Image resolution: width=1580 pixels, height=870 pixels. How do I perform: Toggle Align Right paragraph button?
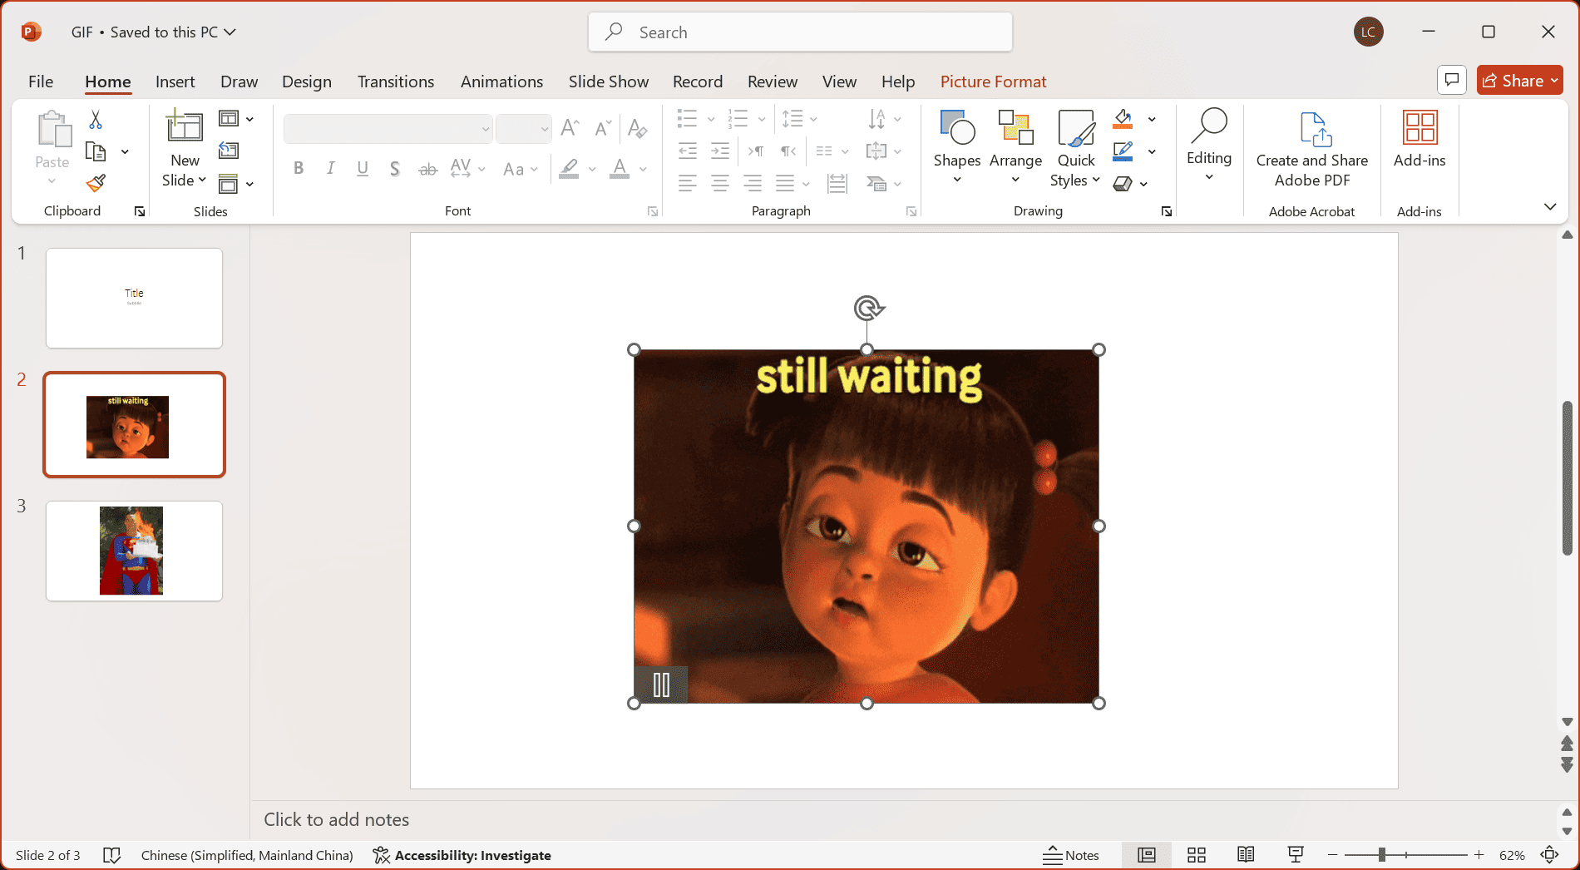click(x=753, y=183)
